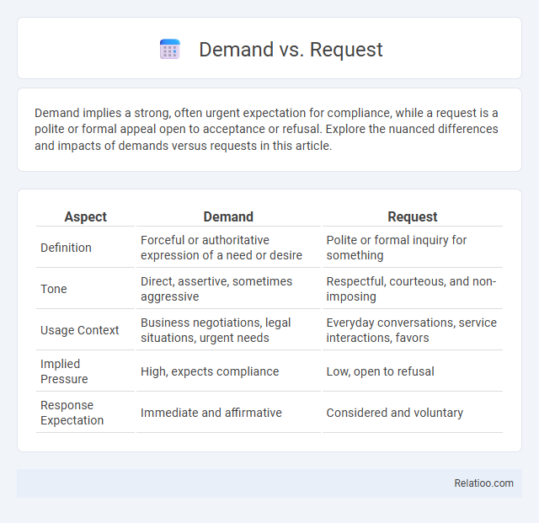Viewport: 539px width, 523px height.
Task: Click the calendar icon beside the title
Action: click(170, 49)
